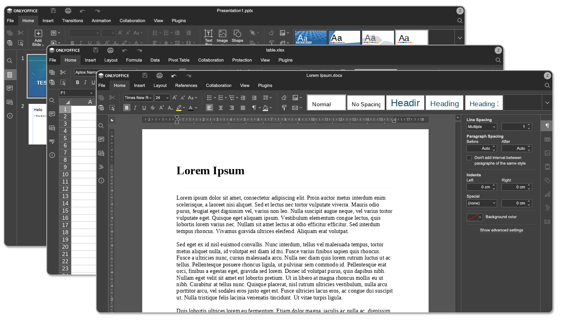
Task: Toggle italic formatting in the document toolbar
Action: tap(135, 108)
